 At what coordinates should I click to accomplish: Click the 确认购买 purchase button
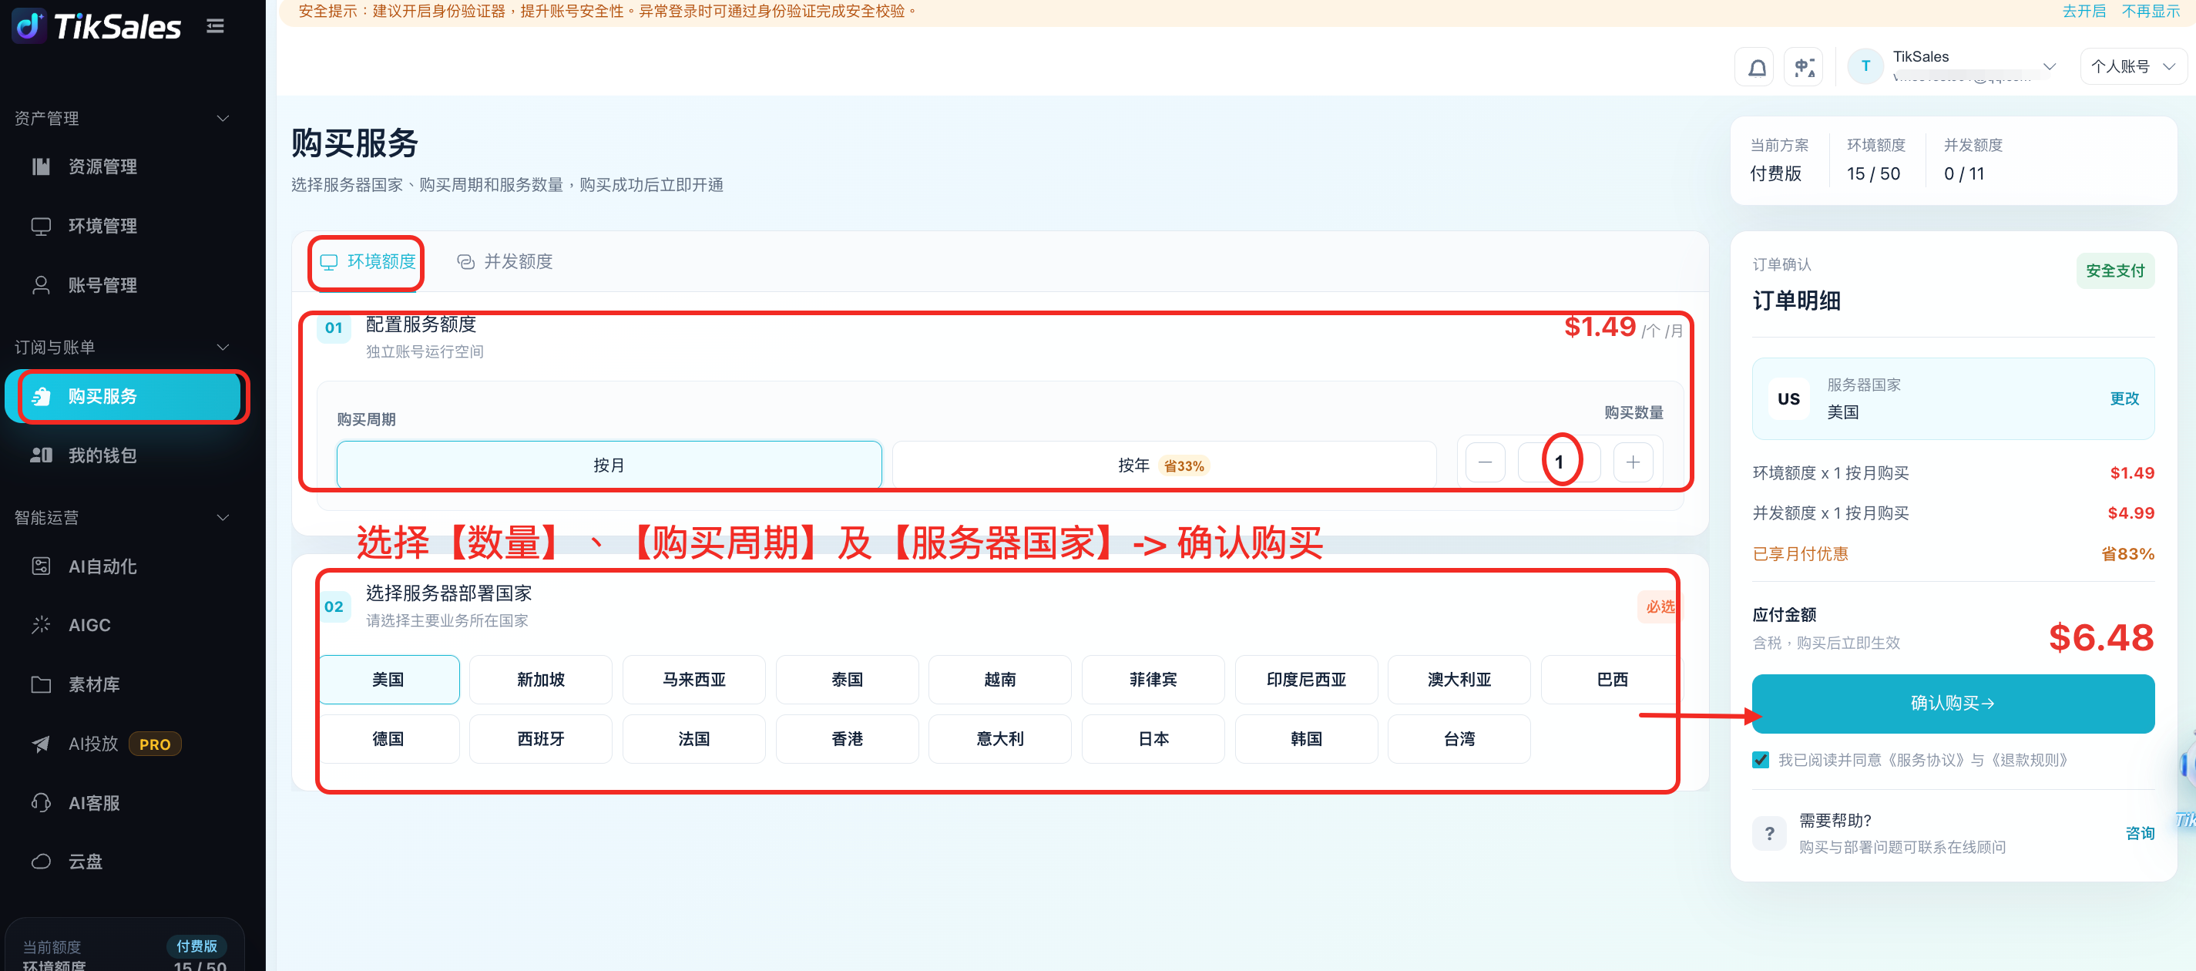coord(1953,704)
